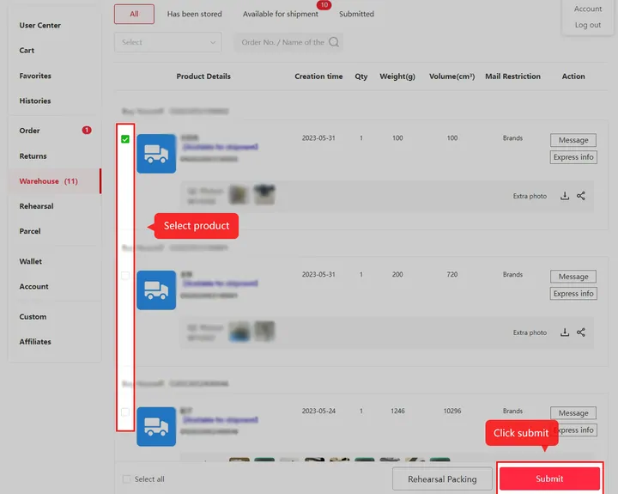The image size is (618, 494).
Task: Click the red 10 badge on shipment tab
Action: [x=324, y=5]
